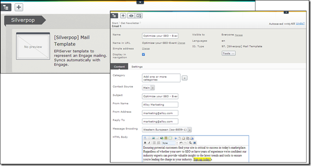This screenshot has width=311, height=166.
Task: Insert numbered list in HTML Body
Action: (158, 143)
